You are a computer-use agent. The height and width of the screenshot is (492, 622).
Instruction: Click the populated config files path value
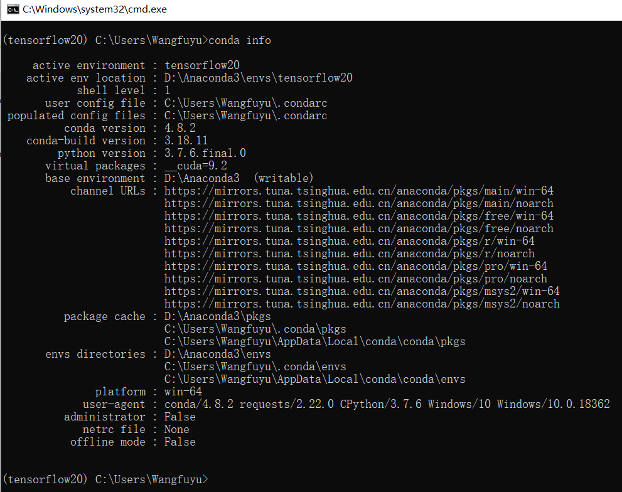[245, 116]
